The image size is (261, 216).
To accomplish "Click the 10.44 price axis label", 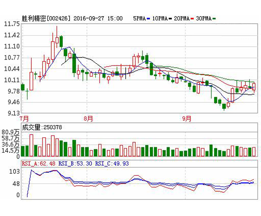I will point(12,69).
